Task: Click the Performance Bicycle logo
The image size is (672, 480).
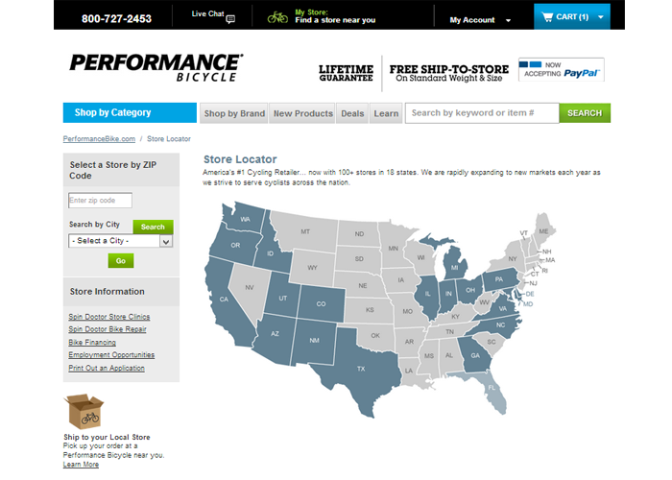Action: click(x=156, y=68)
